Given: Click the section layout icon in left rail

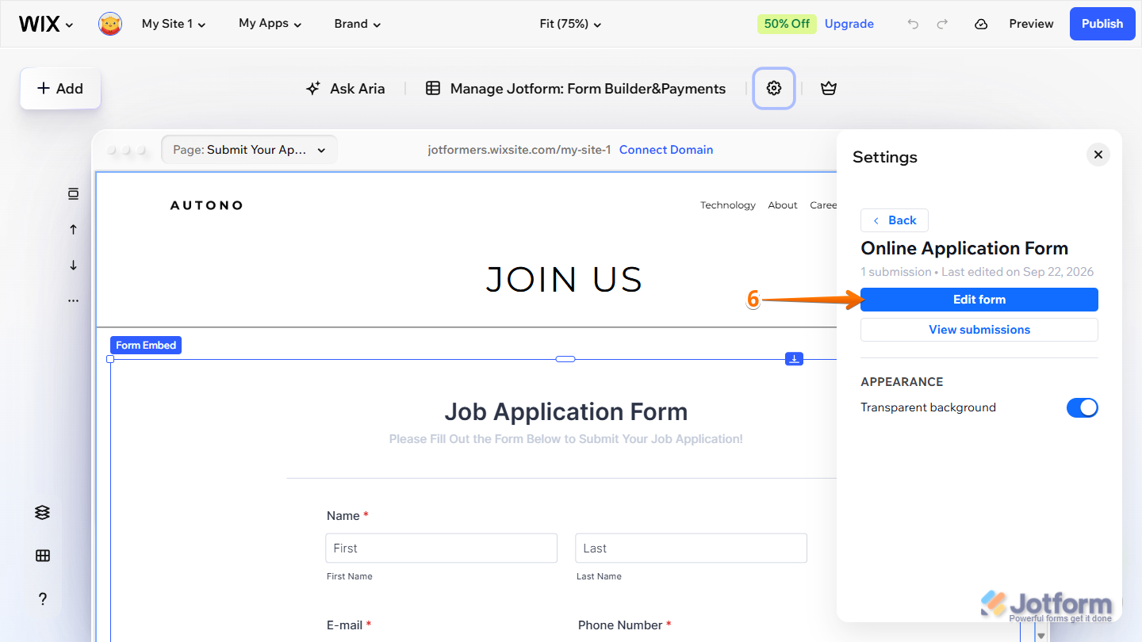Looking at the screenshot, I should click(73, 193).
